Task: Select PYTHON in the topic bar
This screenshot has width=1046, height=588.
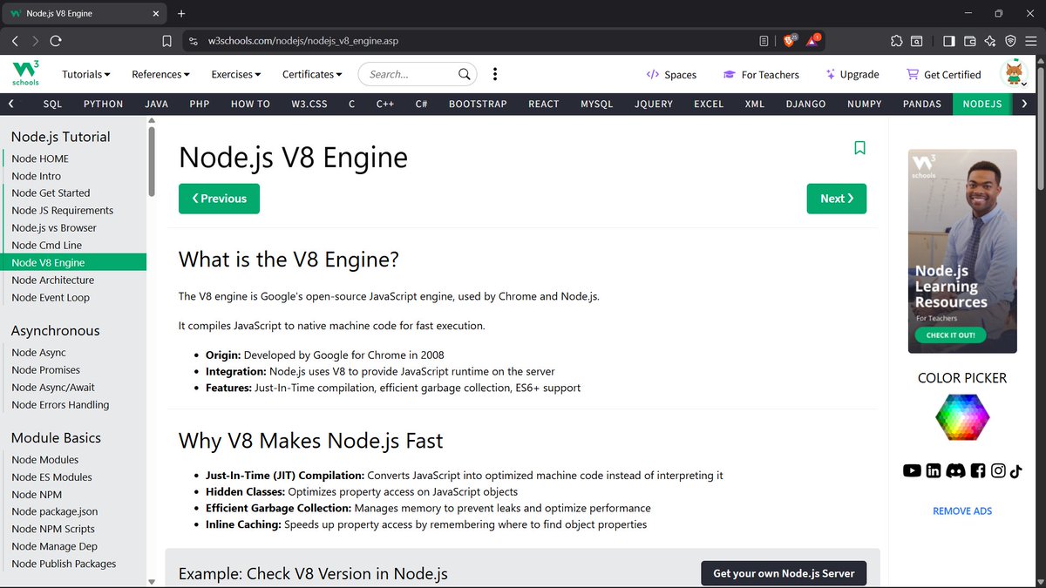Action: [x=104, y=104]
